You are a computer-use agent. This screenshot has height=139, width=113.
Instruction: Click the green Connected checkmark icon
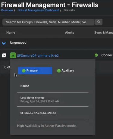(x=96, y=55)
